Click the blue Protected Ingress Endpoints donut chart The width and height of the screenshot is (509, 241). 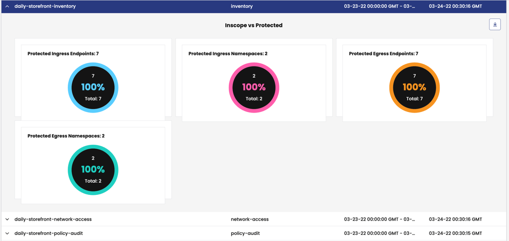pos(93,87)
